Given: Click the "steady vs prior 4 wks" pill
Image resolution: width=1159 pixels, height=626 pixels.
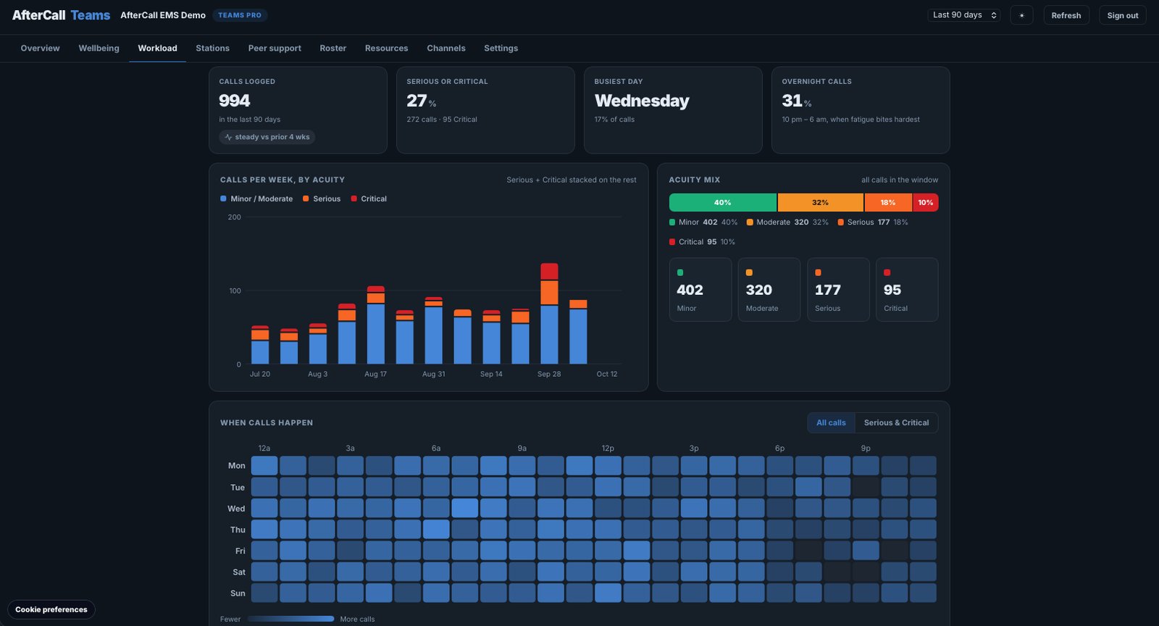Looking at the screenshot, I should [267, 137].
